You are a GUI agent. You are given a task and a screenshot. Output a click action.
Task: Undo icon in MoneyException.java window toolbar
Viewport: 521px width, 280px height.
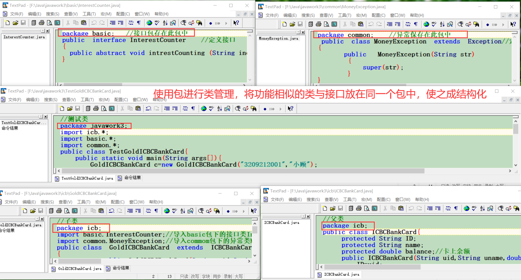pos(371,24)
